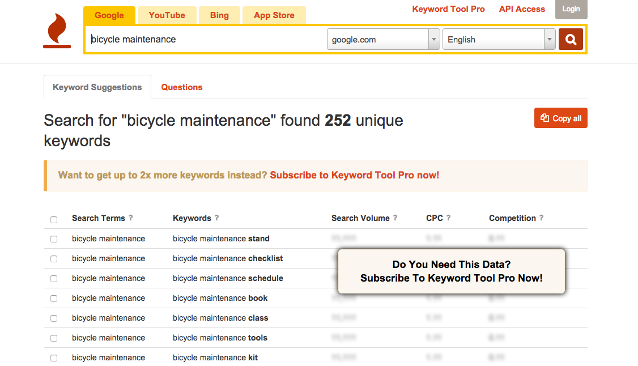Tick checkbox for bicycle maintenance kit
Screen dimensions: 638x366
pos(54,358)
